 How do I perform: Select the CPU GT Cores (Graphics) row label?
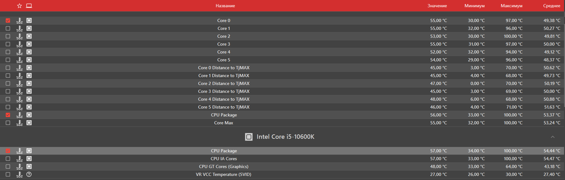(224, 166)
